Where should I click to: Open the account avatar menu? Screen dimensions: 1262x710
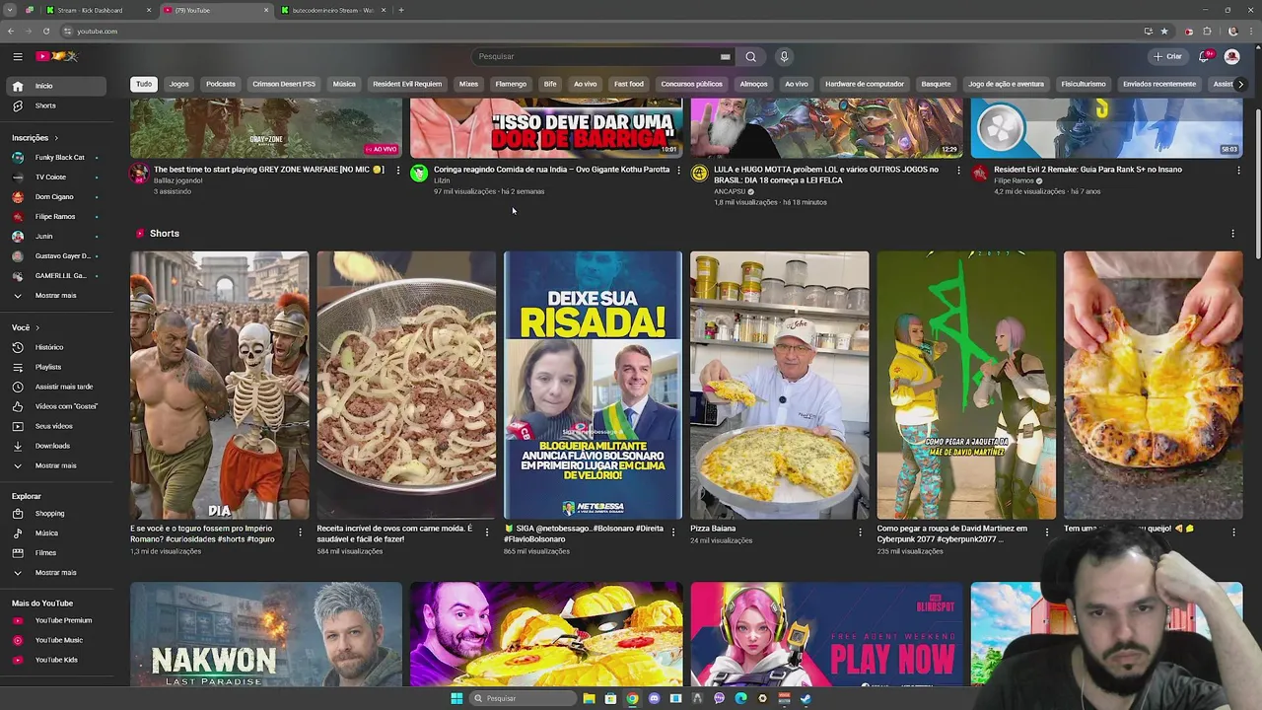point(1231,56)
